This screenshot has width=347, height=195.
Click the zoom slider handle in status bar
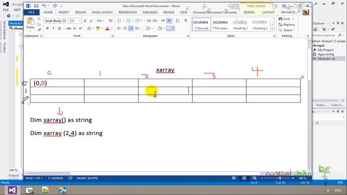pyautogui.click(x=280, y=178)
